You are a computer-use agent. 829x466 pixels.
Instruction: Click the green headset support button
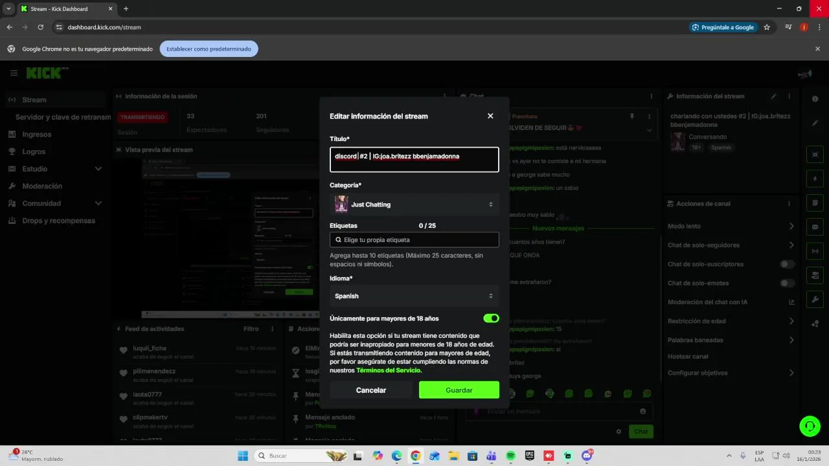point(810,426)
